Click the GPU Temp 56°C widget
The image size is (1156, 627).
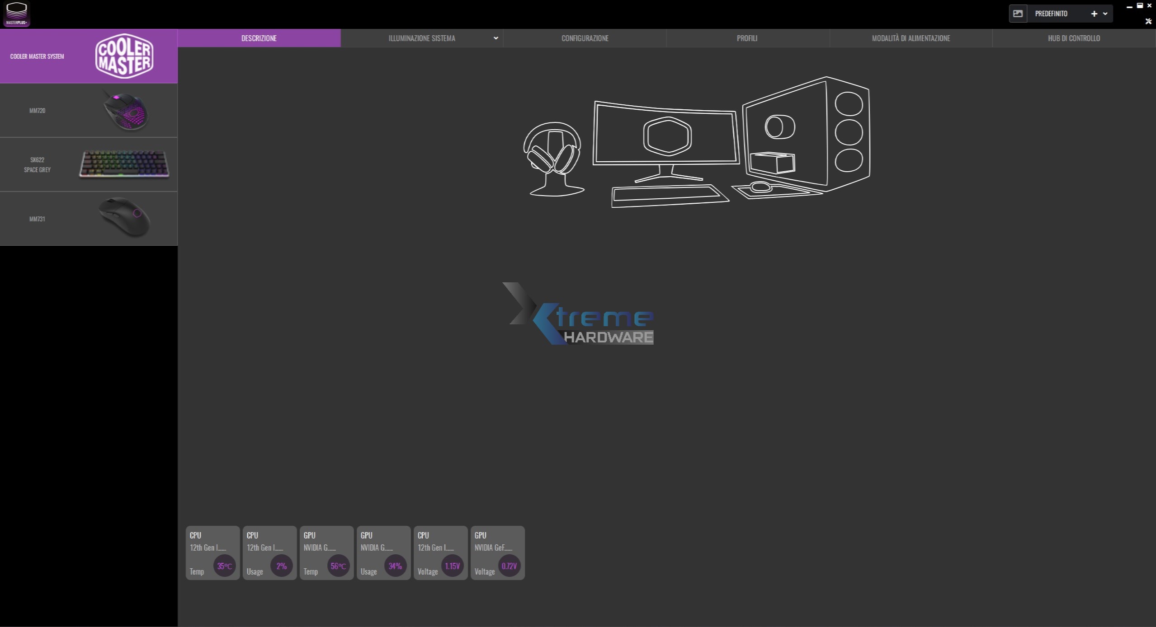(x=326, y=553)
